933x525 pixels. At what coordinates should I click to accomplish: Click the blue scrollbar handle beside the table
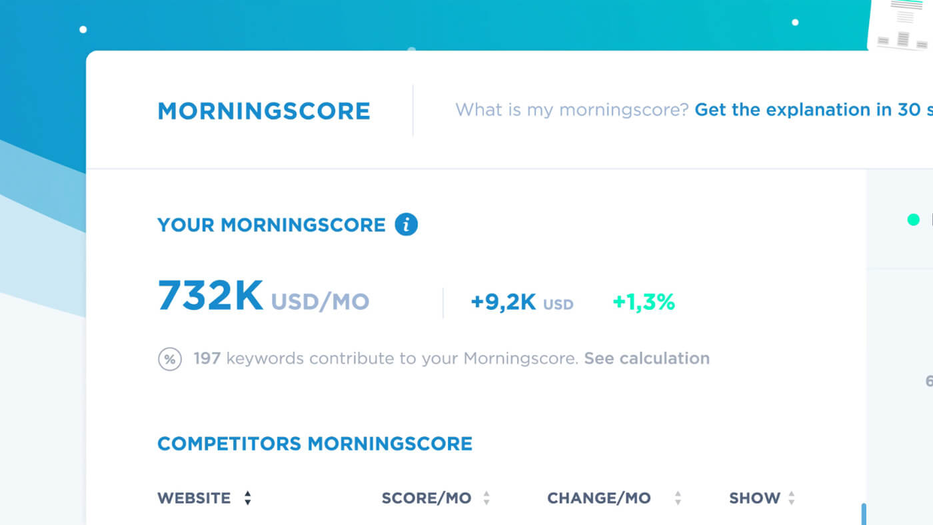[864, 514]
